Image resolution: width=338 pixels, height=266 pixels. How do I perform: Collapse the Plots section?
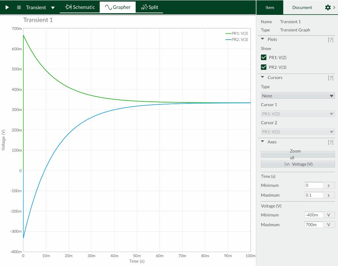coord(263,39)
